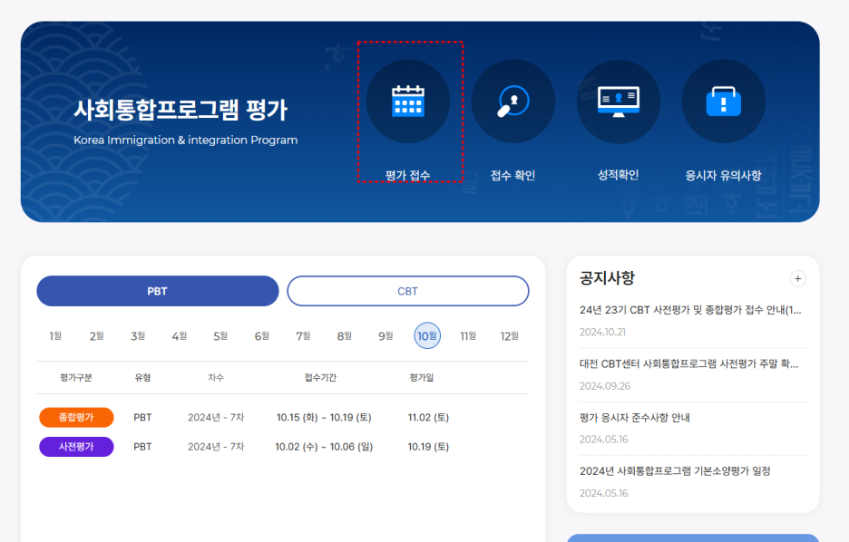
Task: Click the orange 종합평가 badge
Action: click(76, 418)
